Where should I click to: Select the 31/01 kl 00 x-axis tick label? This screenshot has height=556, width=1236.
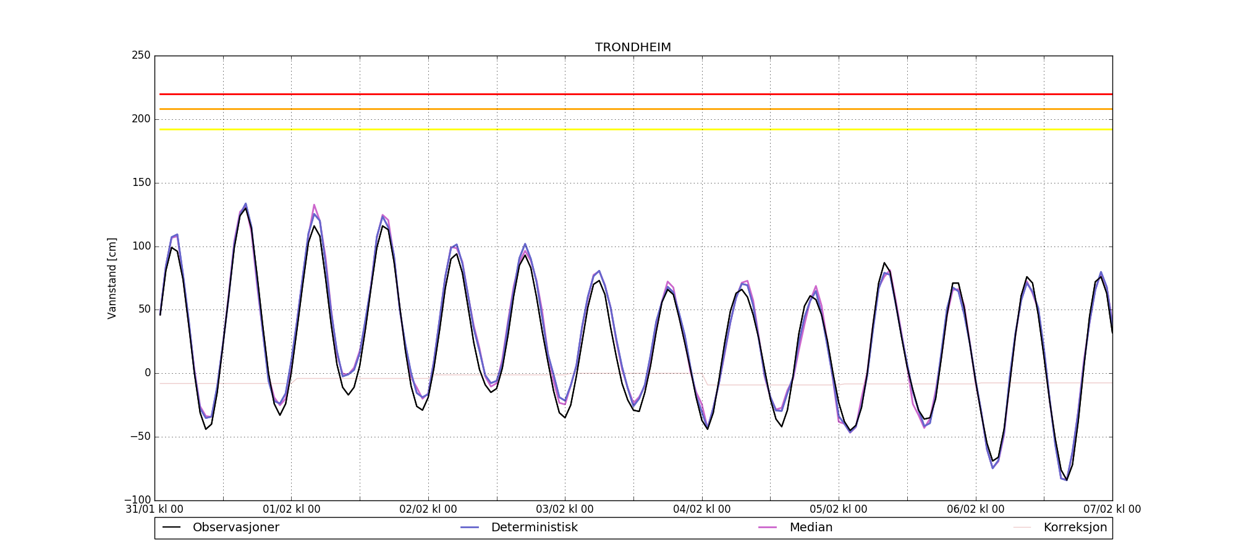pyautogui.click(x=154, y=510)
